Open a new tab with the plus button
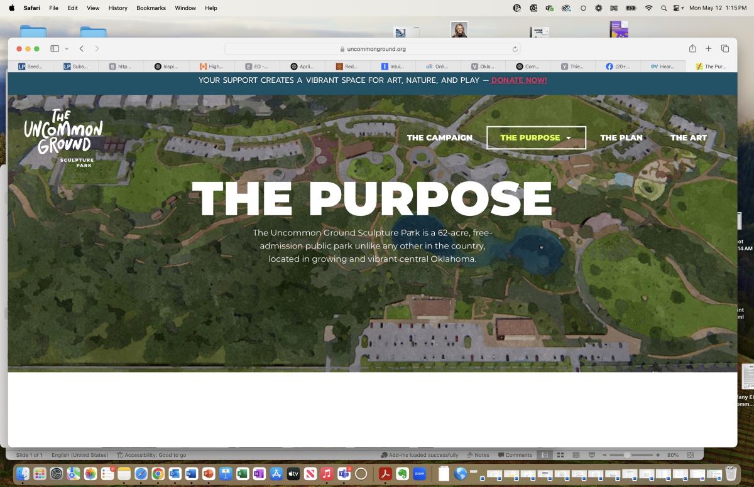Viewport: 754px width, 487px height. pos(708,49)
